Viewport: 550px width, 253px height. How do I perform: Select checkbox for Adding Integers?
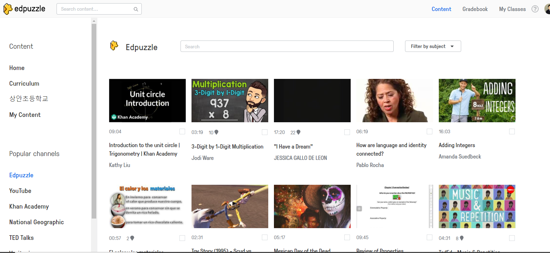(x=512, y=131)
